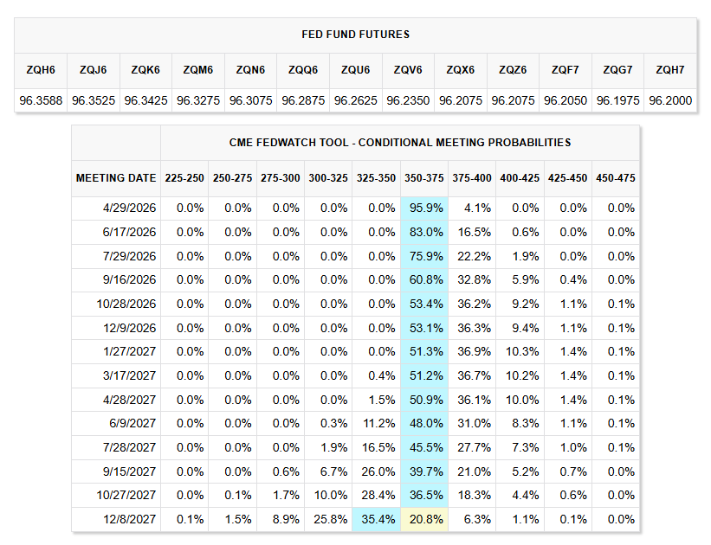This screenshot has width=711, height=545.
Task: Select the highlighted 83.0% probability cell
Action: tap(424, 233)
